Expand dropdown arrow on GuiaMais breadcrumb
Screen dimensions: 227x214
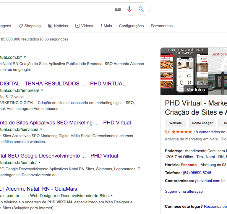[112, 195]
